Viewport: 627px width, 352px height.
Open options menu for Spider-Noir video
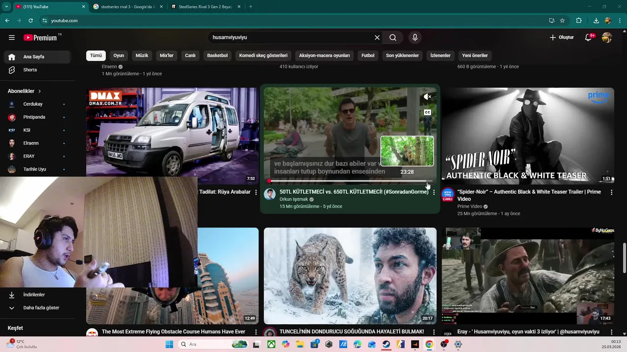coord(611,193)
